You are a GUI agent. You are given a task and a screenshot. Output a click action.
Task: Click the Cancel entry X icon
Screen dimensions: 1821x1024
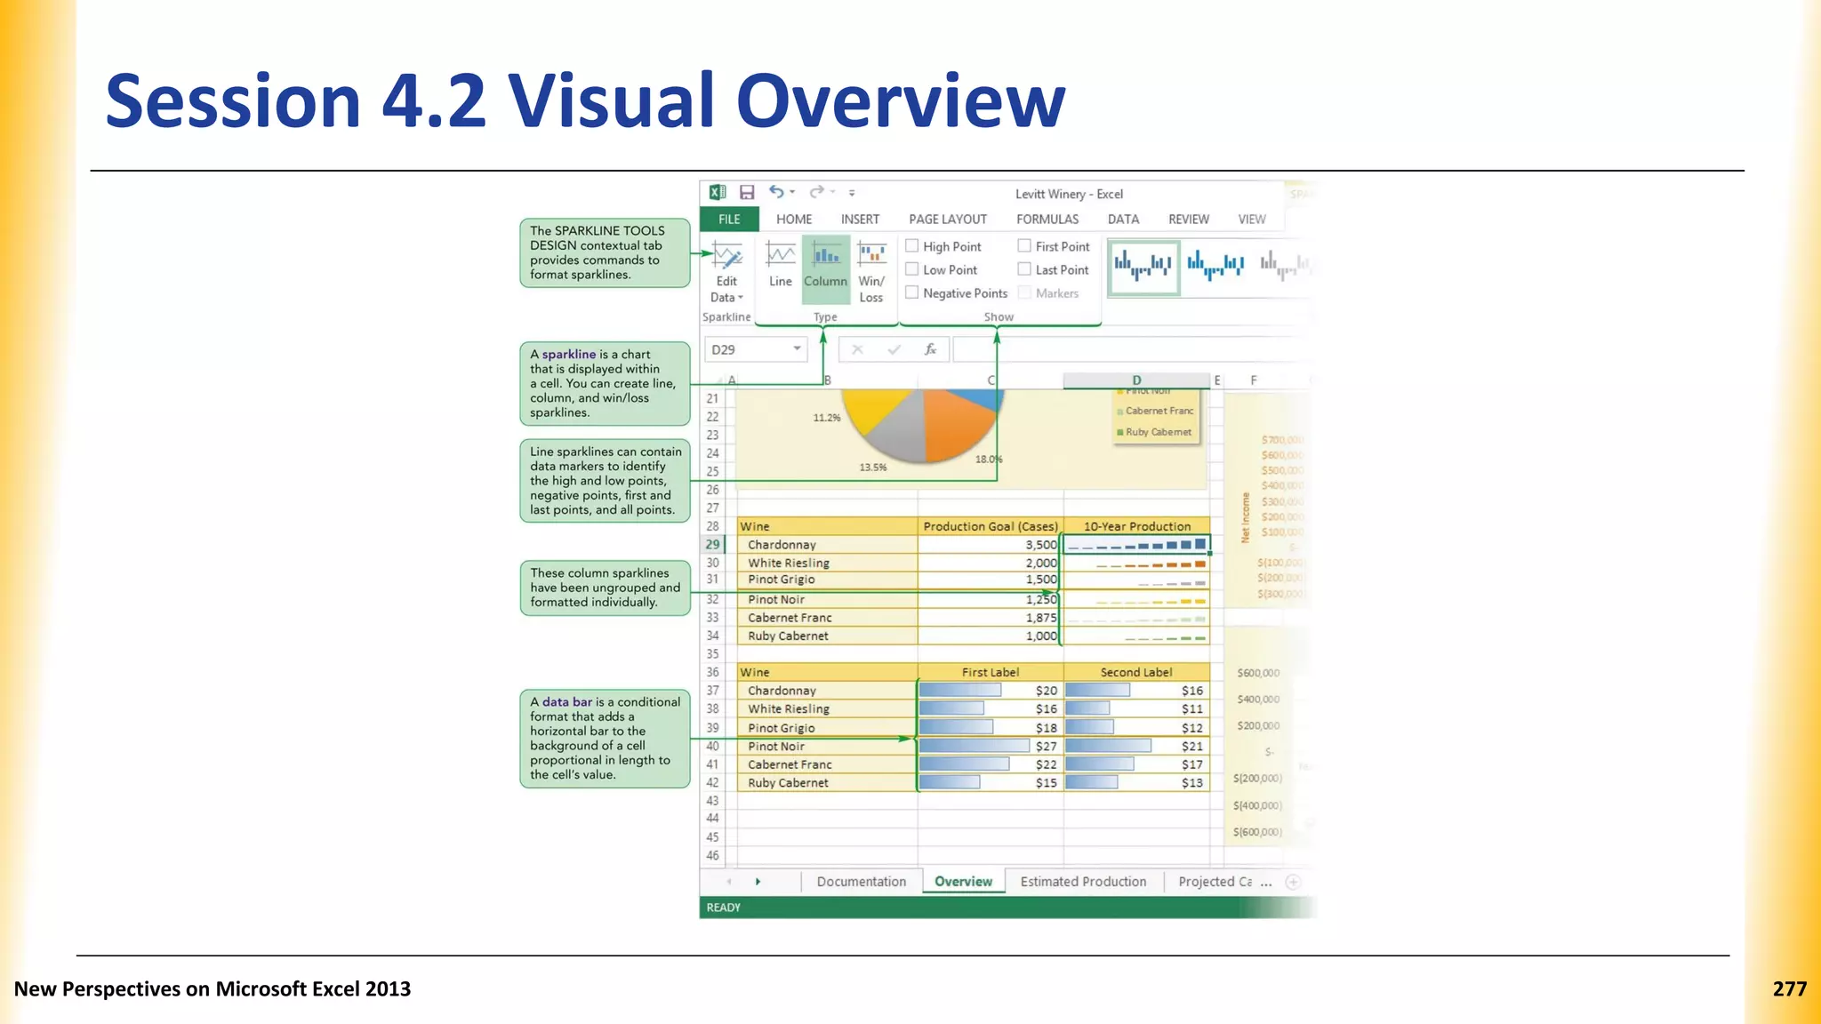click(857, 349)
